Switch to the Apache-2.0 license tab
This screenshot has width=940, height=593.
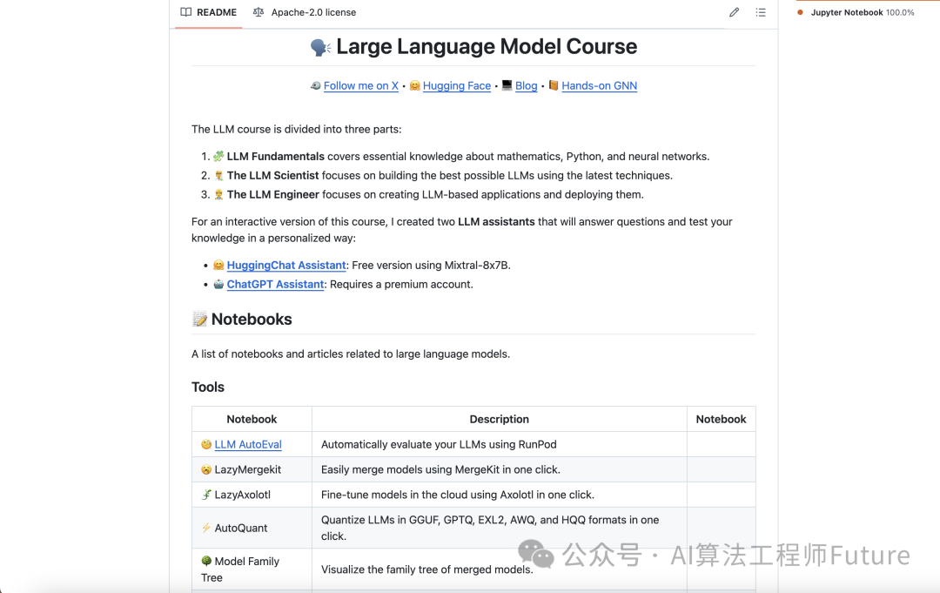305,12
